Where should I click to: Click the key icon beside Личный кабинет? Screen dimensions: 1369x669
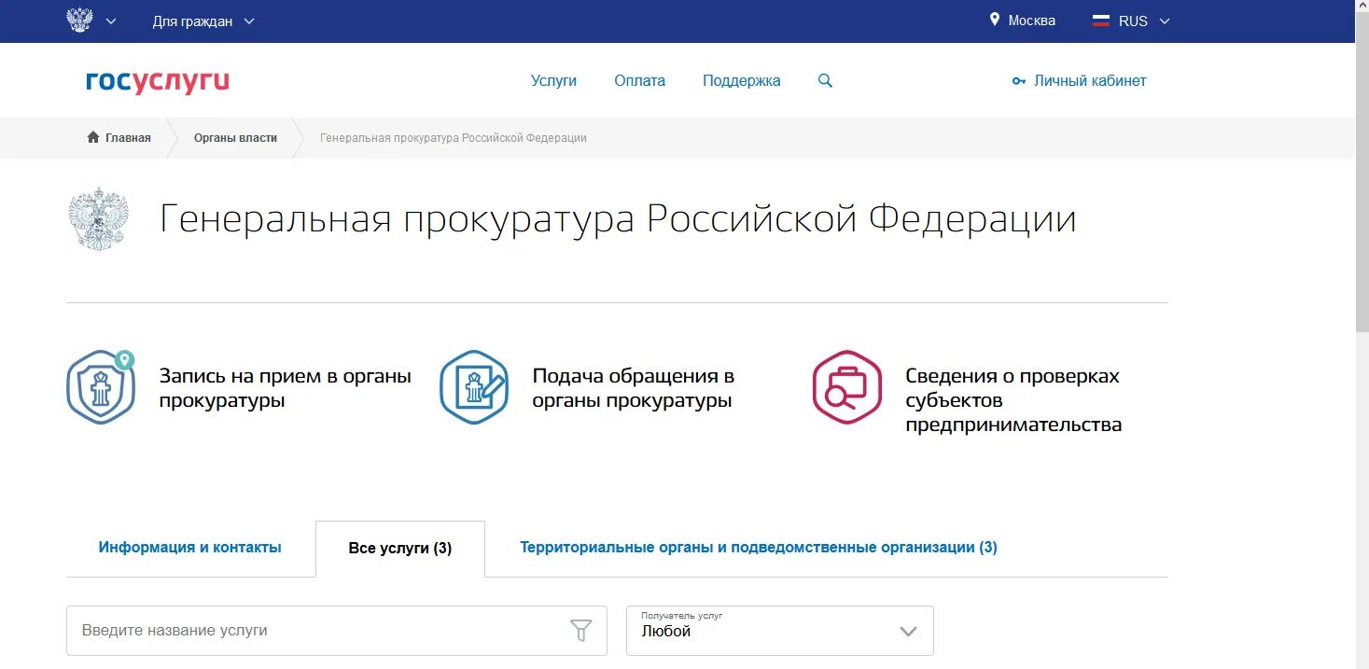coord(1019,81)
